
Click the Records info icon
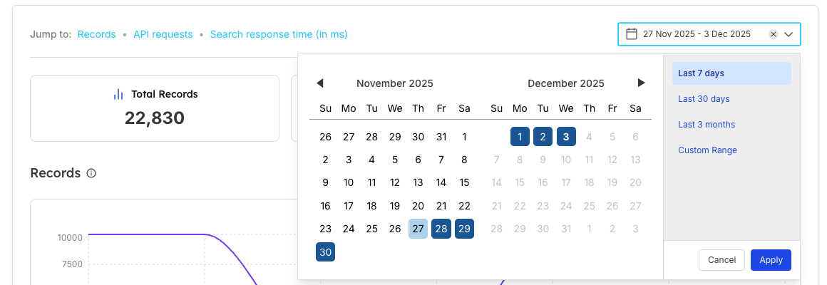point(91,173)
